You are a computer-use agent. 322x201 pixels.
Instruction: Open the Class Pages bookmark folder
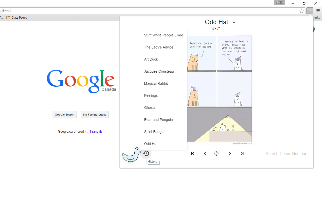pyautogui.click(x=17, y=18)
